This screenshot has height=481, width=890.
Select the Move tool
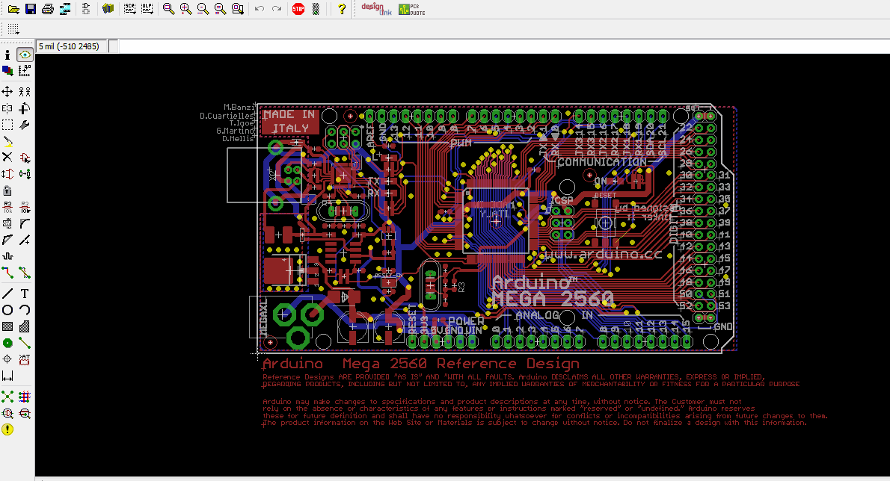coord(7,92)
